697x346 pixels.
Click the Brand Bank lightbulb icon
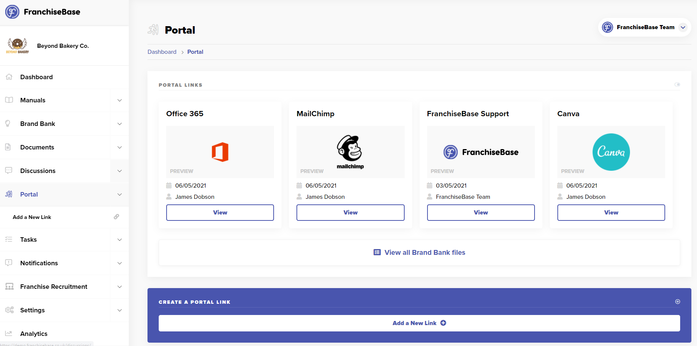tap(8, 124)
